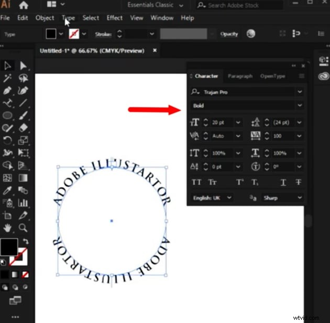Open the leading (24 pt) dropdown

pos(299,122)
